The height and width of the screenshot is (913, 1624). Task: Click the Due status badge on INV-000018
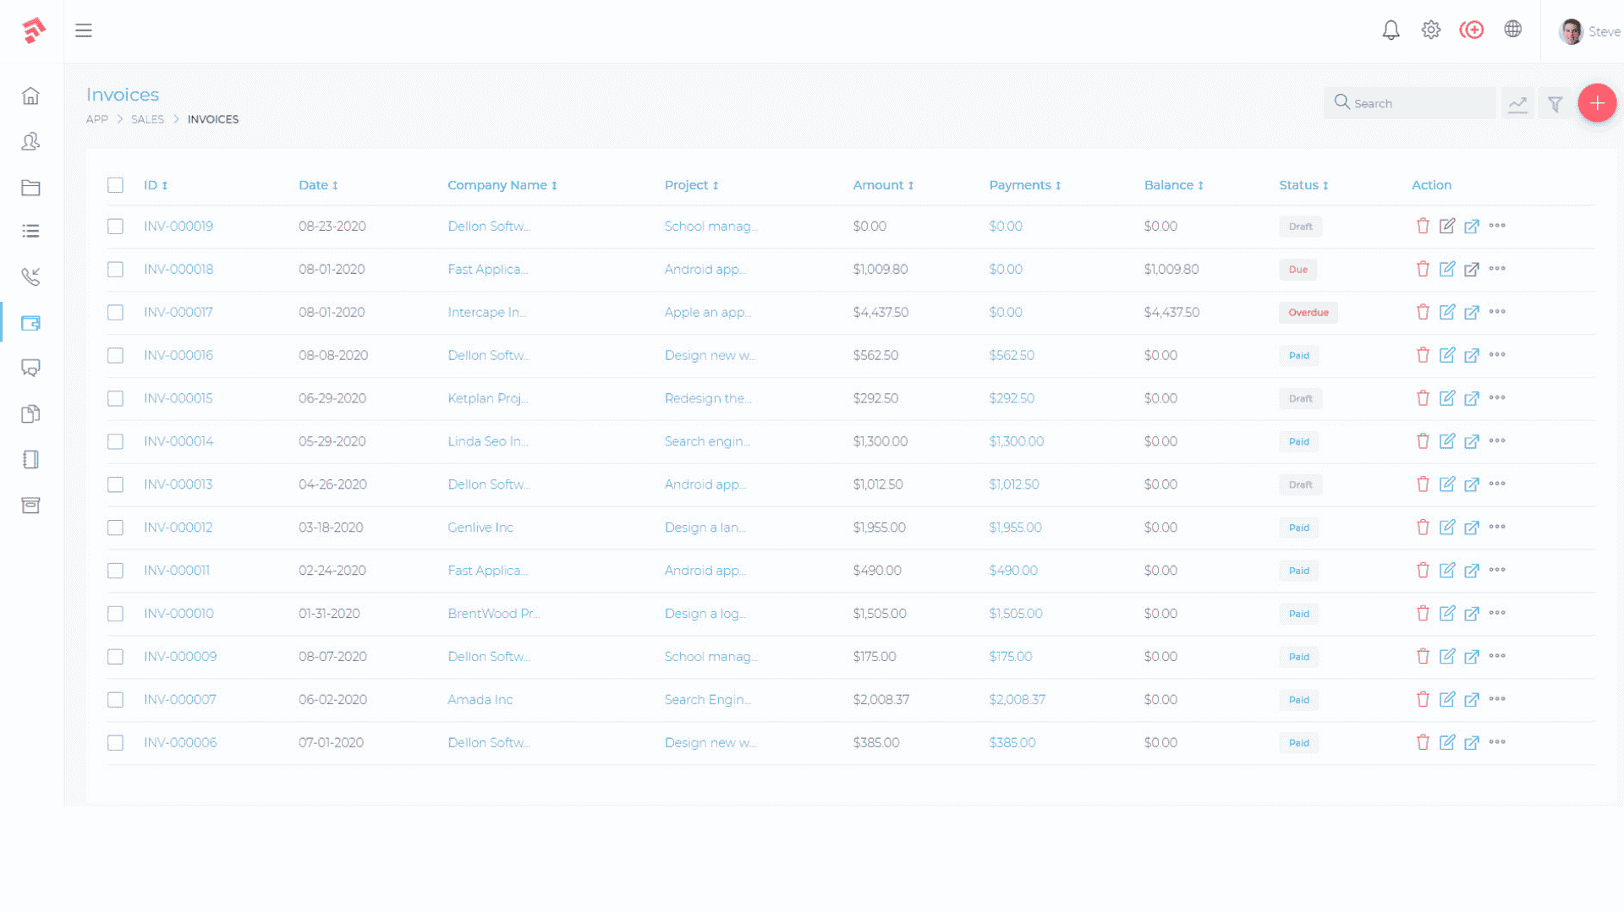point(1298,270)
